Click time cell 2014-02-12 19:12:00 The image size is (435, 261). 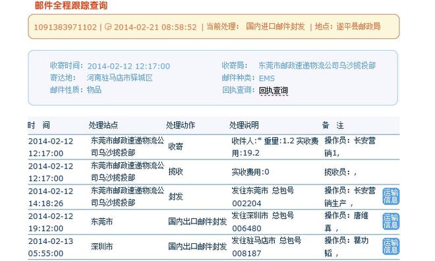51,222
